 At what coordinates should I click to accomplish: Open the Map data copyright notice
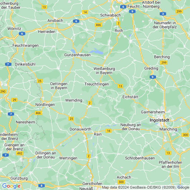[146, 187]
